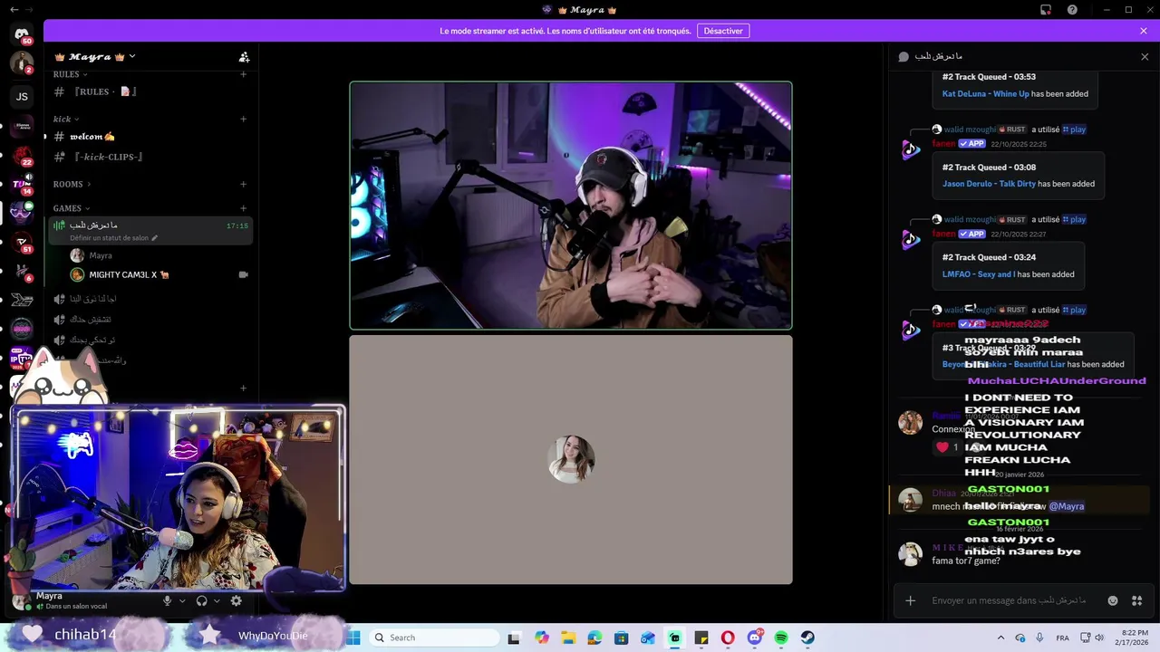The image size is (1160, 652).
Task: Close the voice channel chat panel
Action: point(1145,56)
